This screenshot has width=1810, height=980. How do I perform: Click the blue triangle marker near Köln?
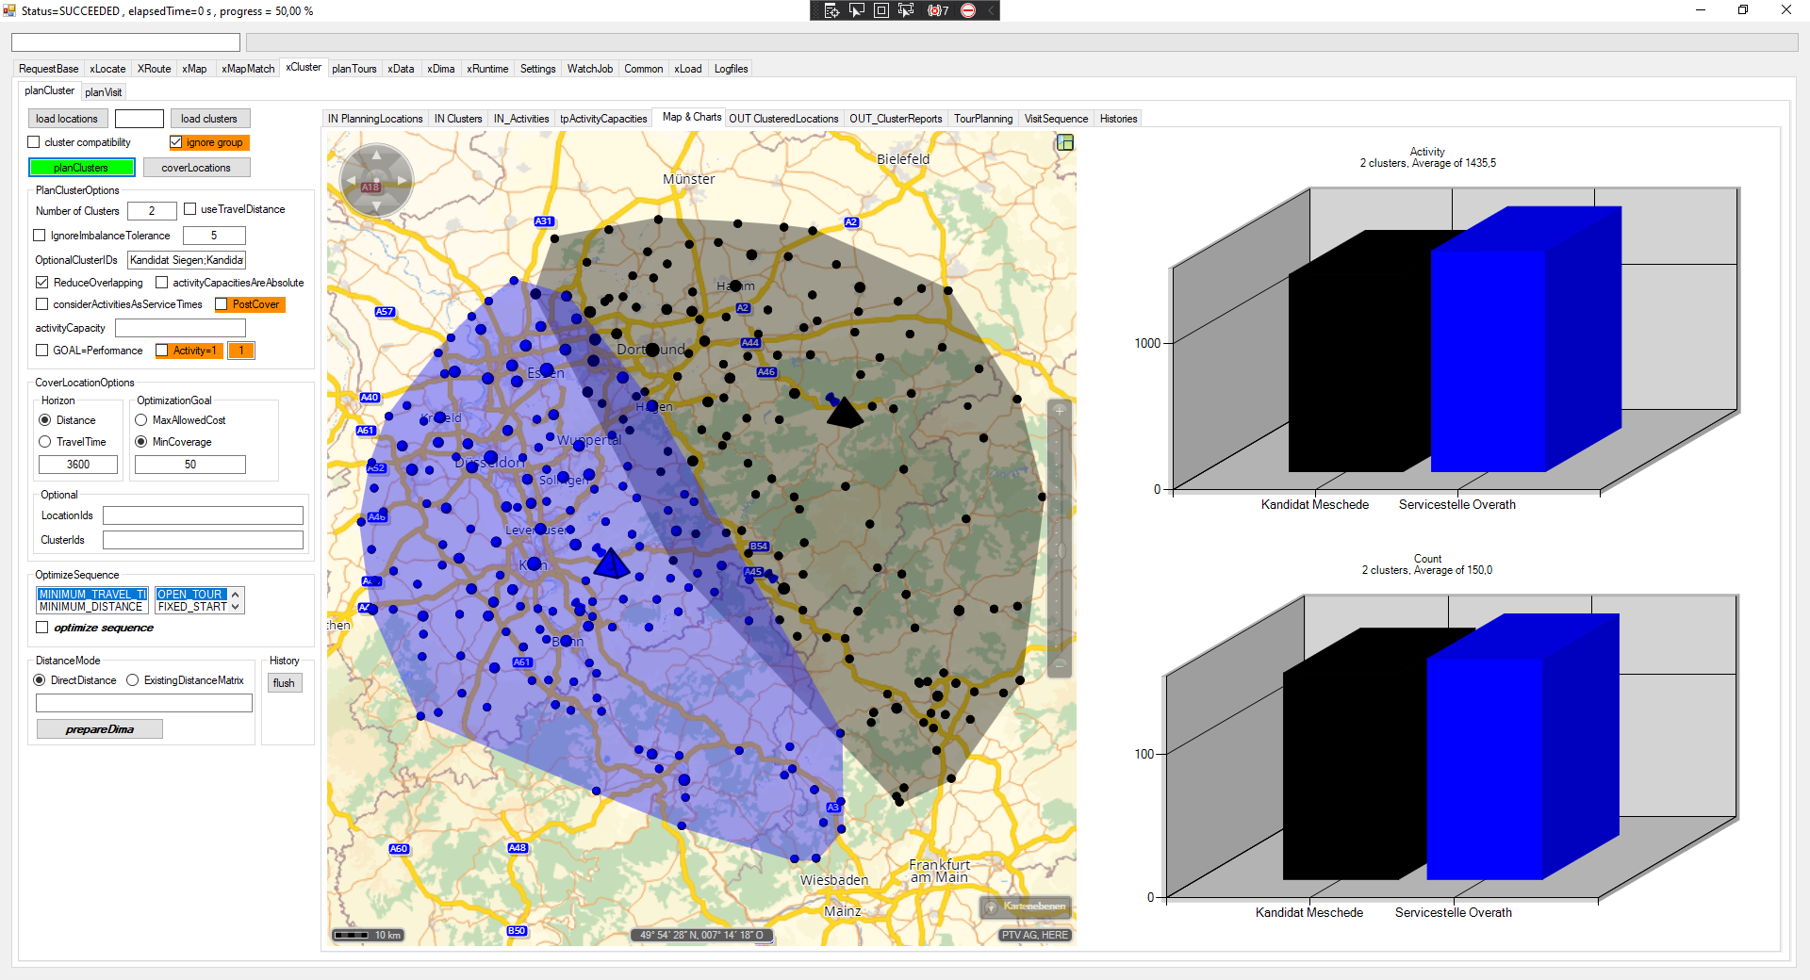click(x=611, y=563)
